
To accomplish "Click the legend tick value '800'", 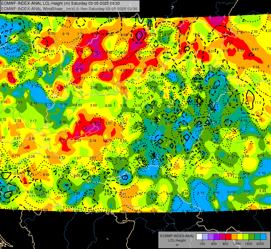I will 225,244.
